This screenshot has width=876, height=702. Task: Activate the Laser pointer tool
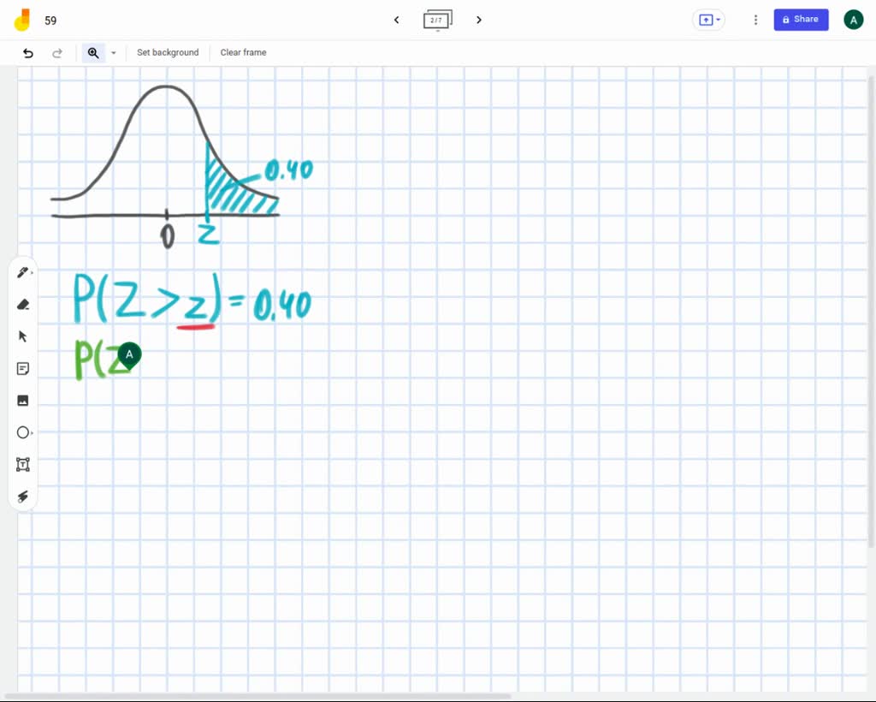[x=23, y=497]
